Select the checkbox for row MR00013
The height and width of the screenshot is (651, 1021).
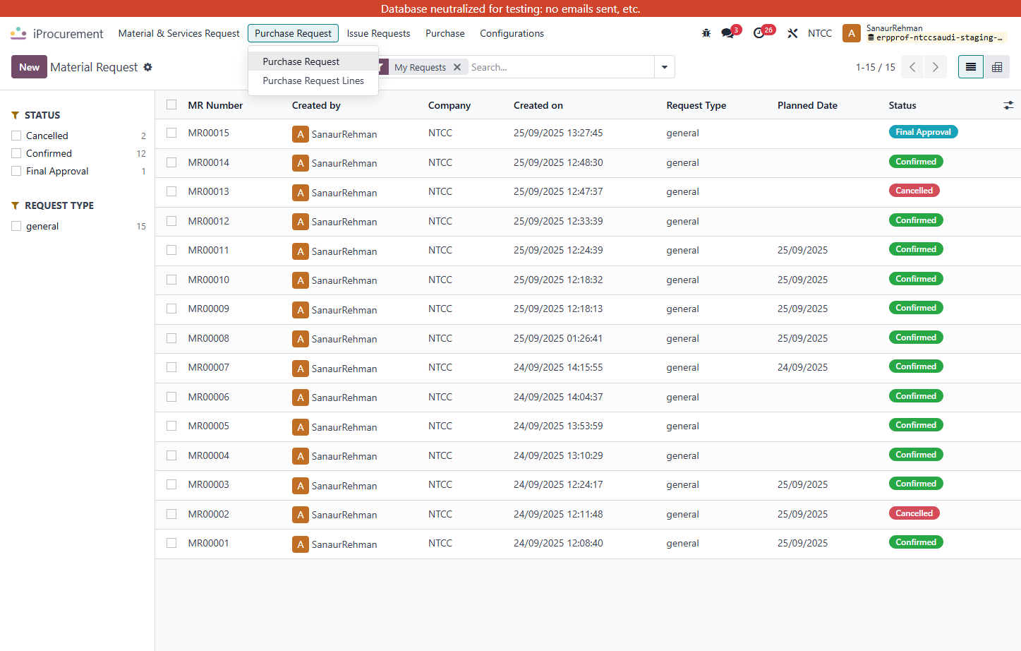pos(171,191)
